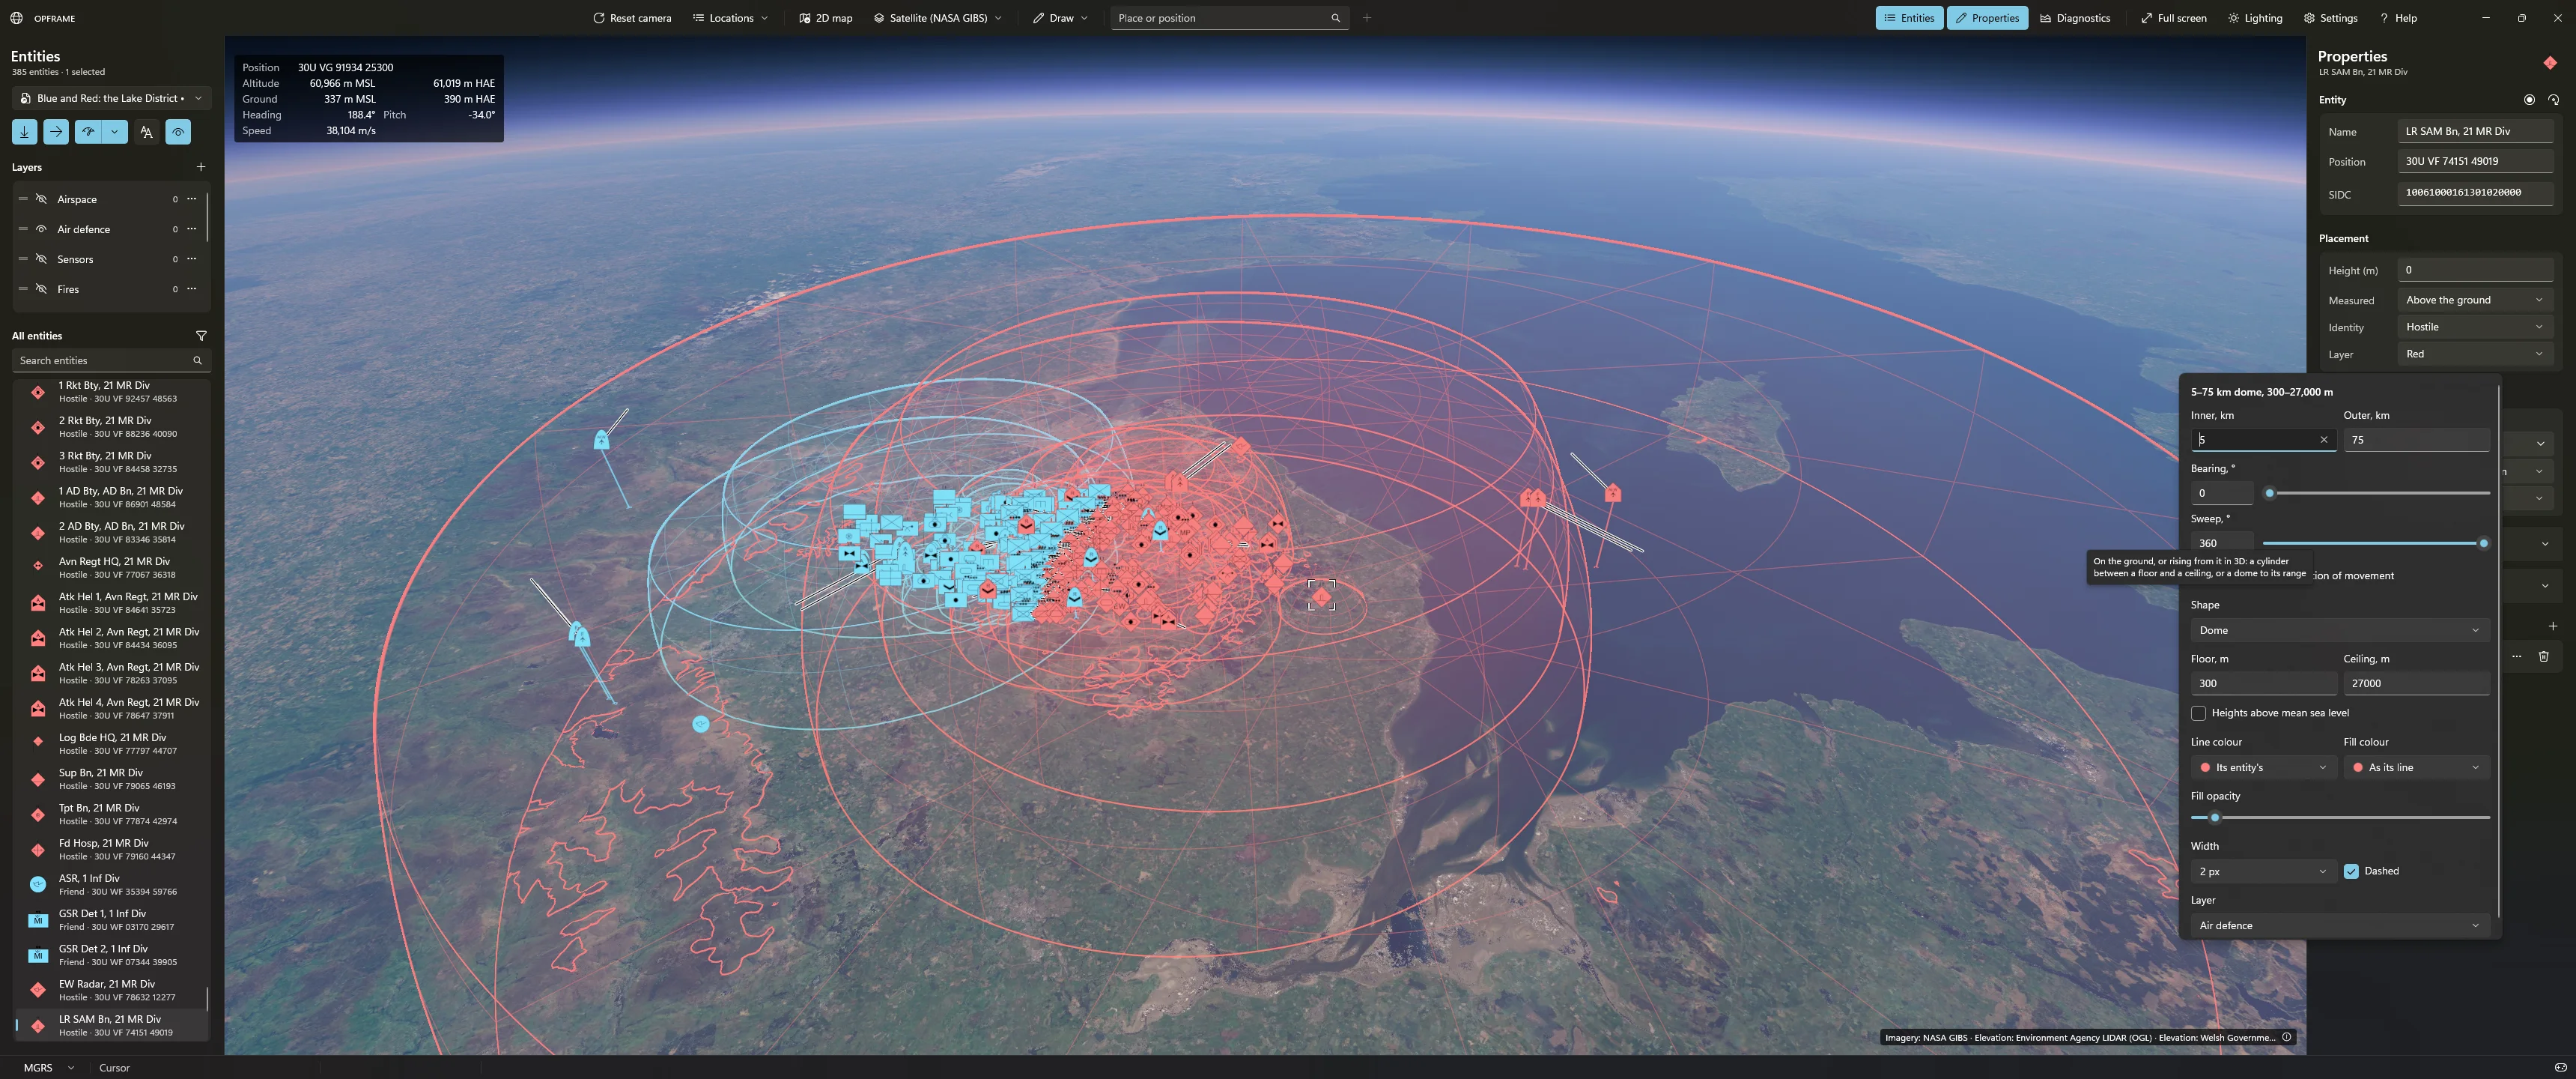Select ASR, 1 Inf Div entity
Image resolution: width=2576 pixels, height=1079 pixels.
coord(112,885)
